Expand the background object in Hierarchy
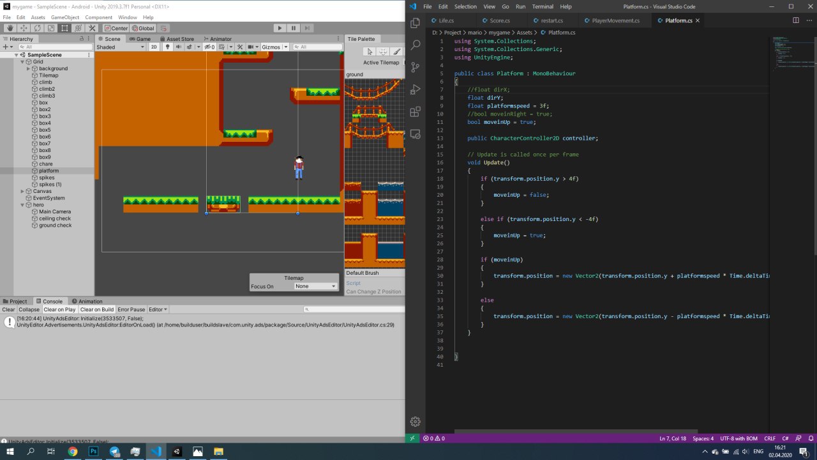817x460 pixels. click(x=29, y=68)
